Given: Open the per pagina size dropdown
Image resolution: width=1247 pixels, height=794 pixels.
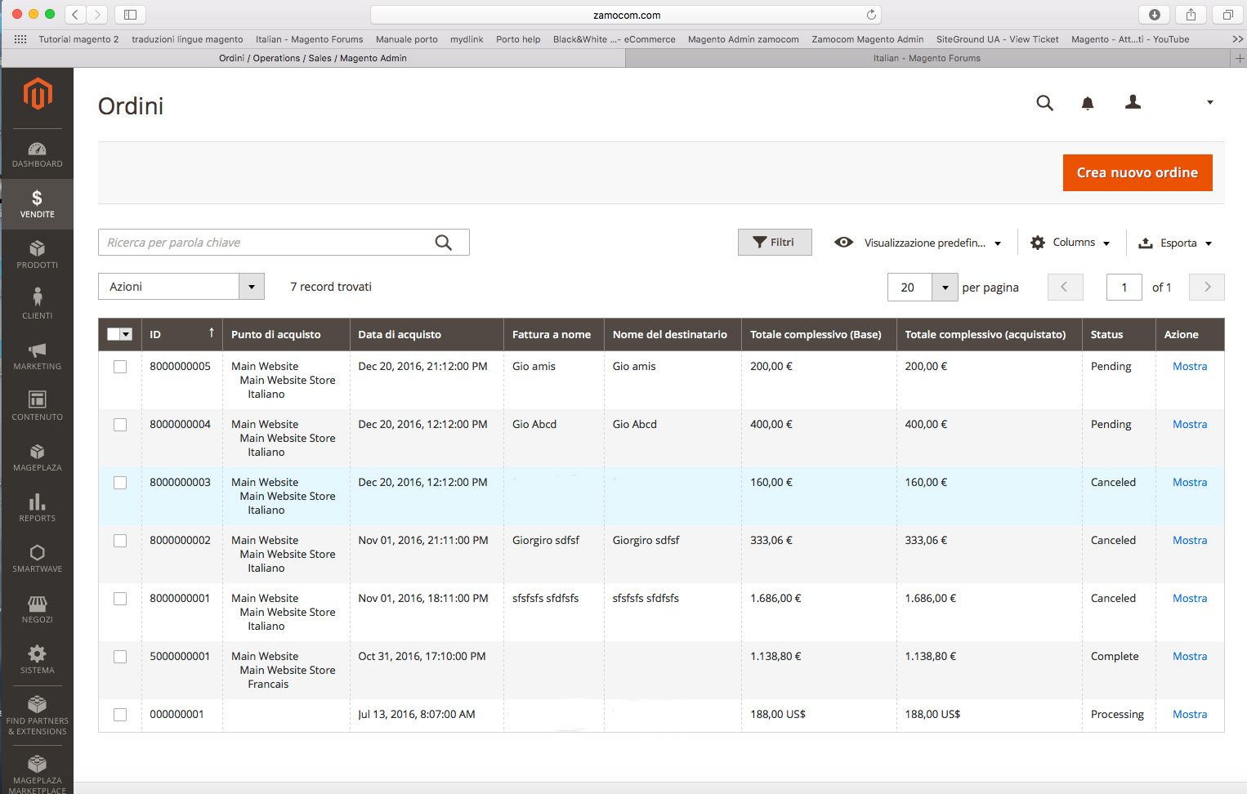Looking at the screenshot, I should 945,287.
